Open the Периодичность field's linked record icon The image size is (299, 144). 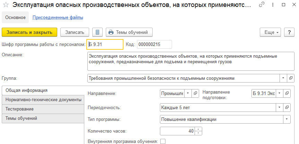pyautogui.click(x=287, y=108)
